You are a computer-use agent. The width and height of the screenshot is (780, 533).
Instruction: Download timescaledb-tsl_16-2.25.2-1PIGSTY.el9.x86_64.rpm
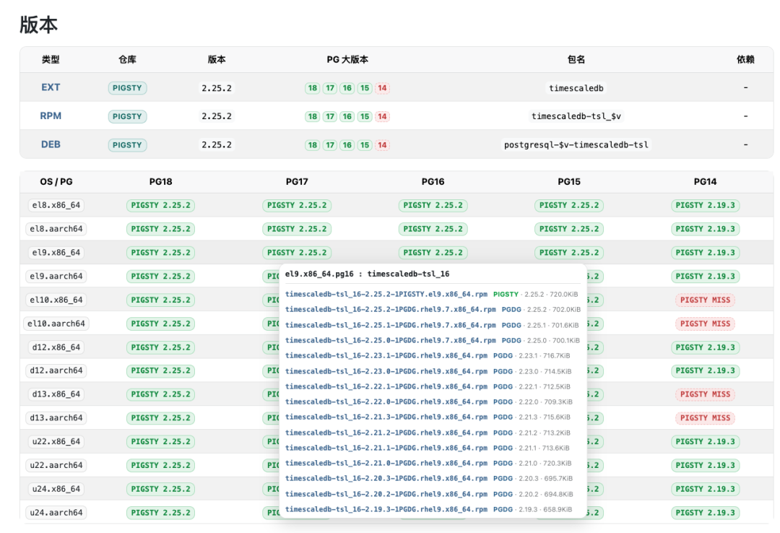pyautogui.click(x=386, y=294)
